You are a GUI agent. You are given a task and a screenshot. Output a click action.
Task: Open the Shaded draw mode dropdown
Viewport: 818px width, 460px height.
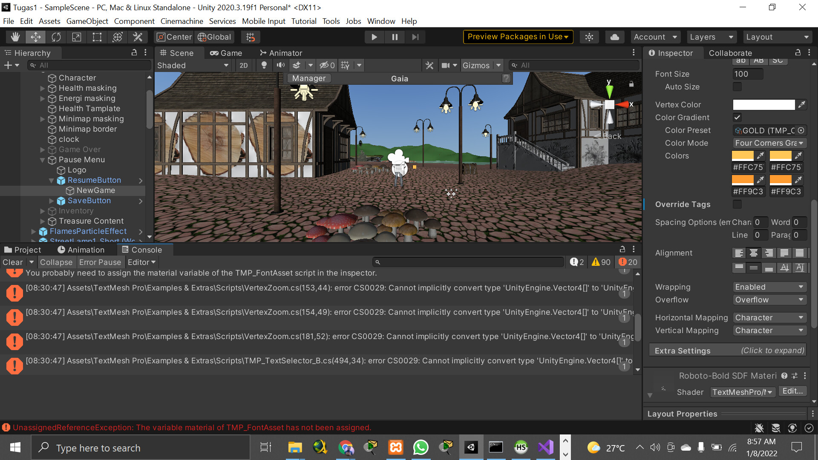click(193, 65)
